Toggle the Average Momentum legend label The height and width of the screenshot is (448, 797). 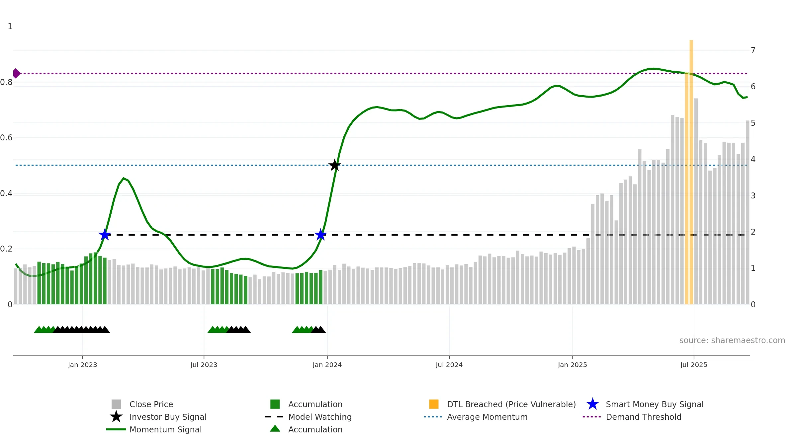coord(487,417)
